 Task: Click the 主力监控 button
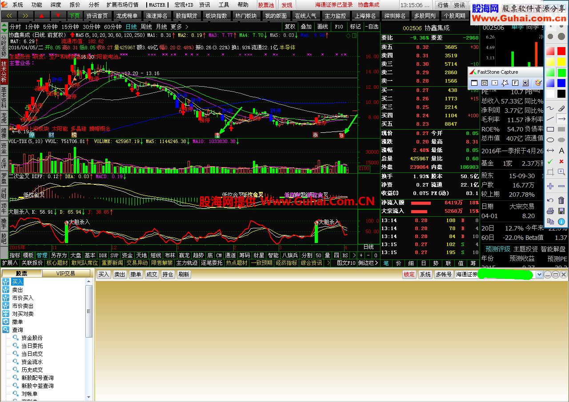(x=335, y=16)
